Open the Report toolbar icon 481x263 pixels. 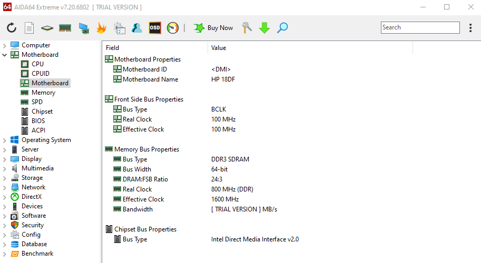click(x=29, y=28)
